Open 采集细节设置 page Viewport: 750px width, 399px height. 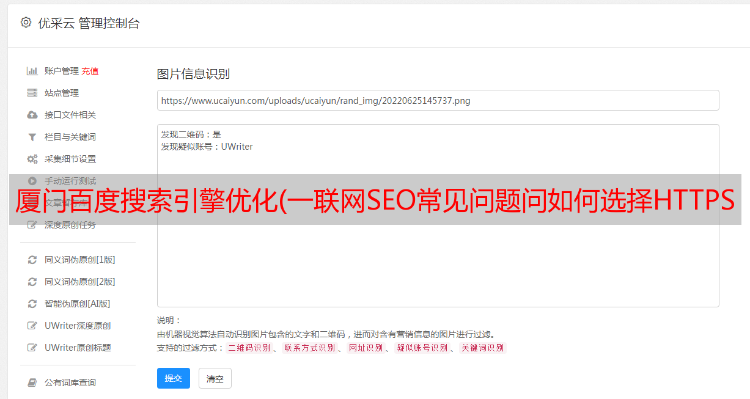pyautogui.click(x=70, y=159)
